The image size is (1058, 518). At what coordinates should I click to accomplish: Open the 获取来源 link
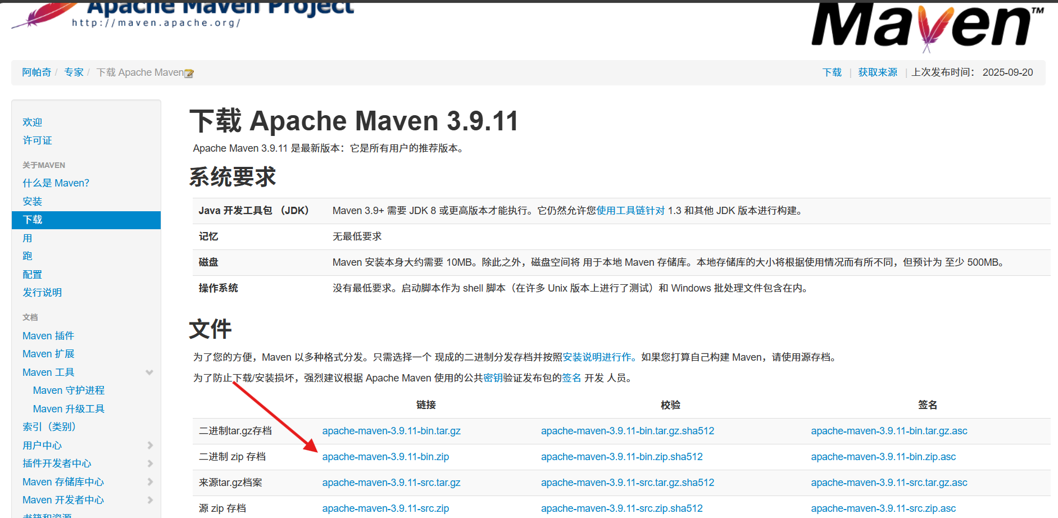click(x=878, y=72)
